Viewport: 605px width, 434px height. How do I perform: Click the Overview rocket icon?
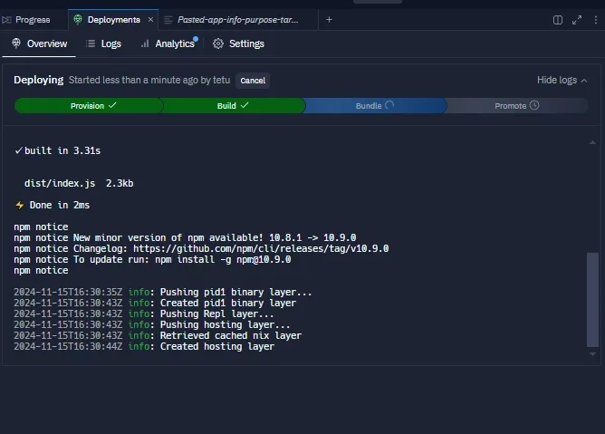tap(16, 43)
